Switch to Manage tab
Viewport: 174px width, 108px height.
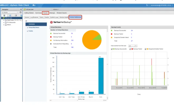tap(52, 13)
